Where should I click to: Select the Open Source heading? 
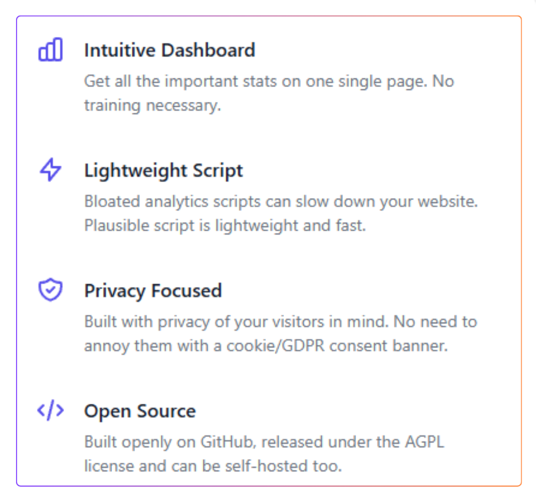(140, 411)
